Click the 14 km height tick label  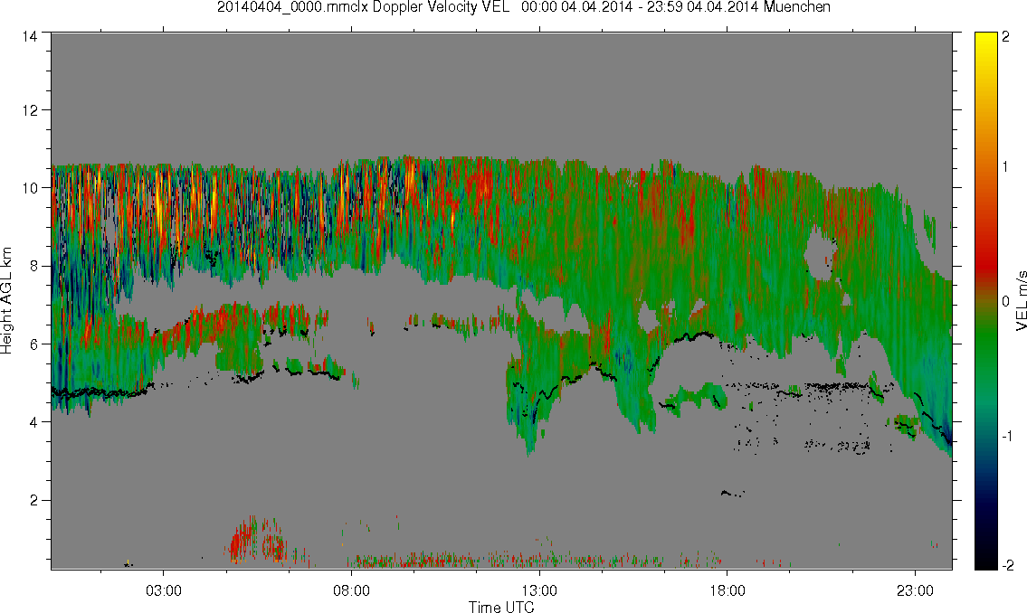point(30,37)
